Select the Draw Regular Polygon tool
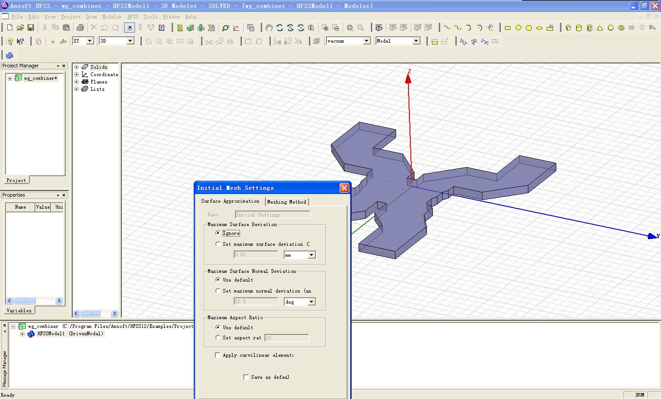 529,28
